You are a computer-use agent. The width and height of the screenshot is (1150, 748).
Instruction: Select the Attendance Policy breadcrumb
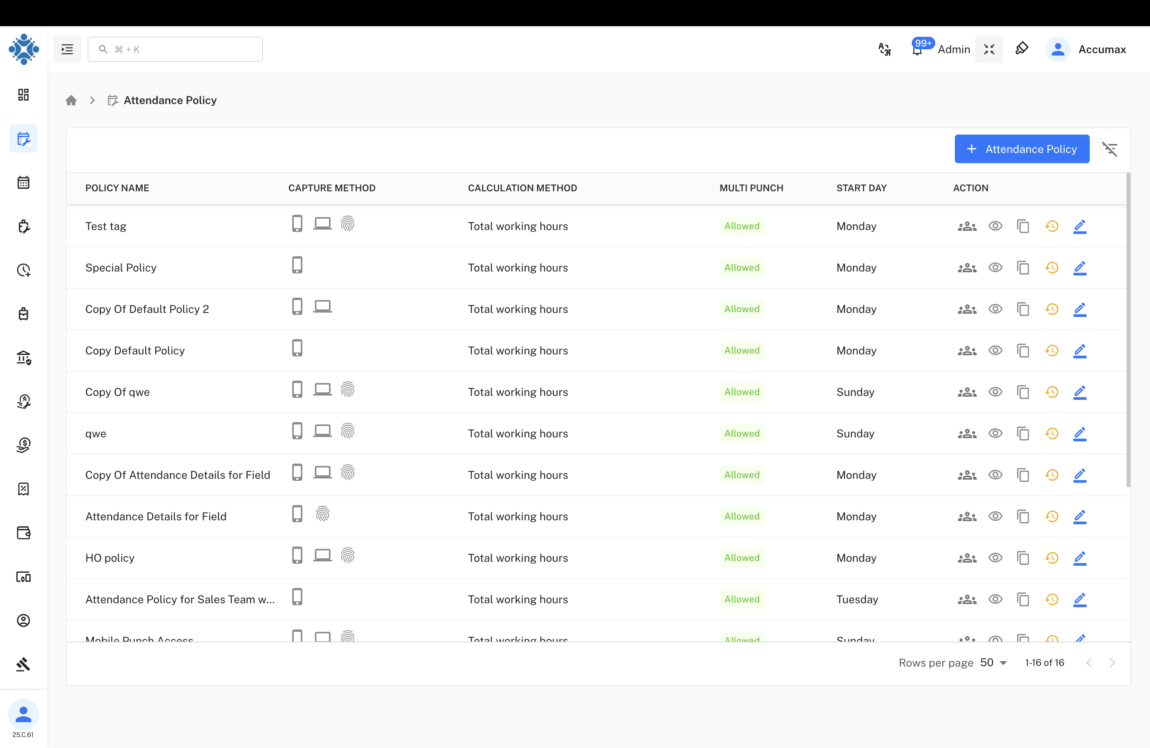[170, 100]
